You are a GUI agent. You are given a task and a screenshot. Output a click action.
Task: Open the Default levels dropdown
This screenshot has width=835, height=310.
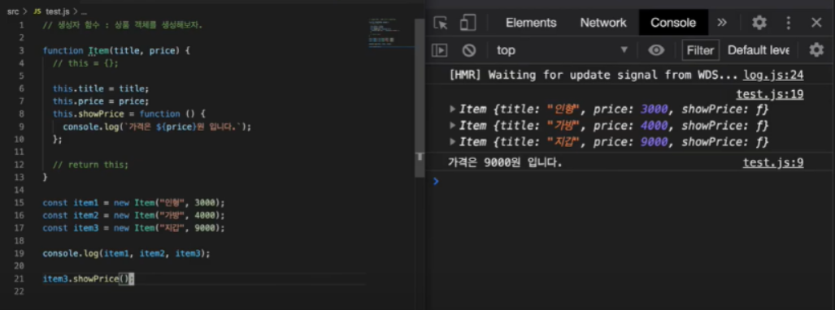[759, 50]
